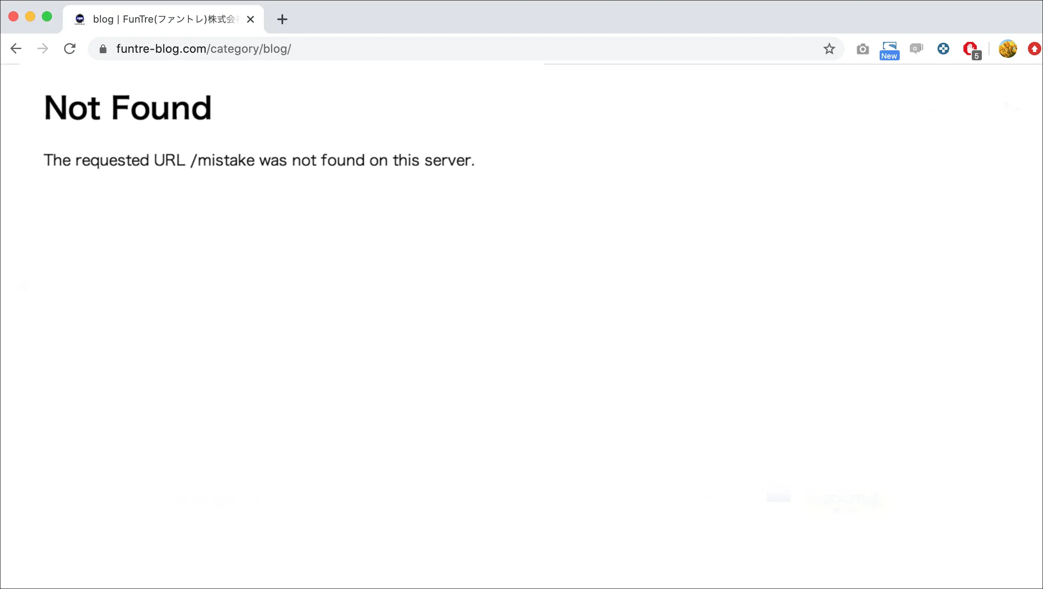Click the chat and video call extension icon

click(x=916, y=49)
